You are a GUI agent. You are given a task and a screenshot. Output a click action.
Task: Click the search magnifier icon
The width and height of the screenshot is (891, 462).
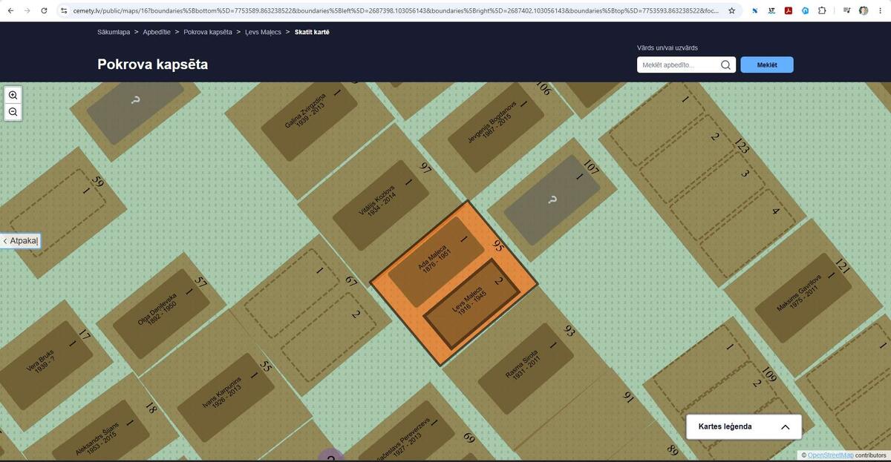click(726, 65)
